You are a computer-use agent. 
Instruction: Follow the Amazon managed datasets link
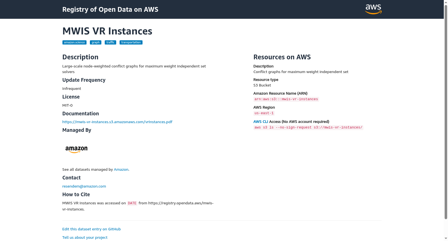pyautogui.click(x=121, y=170)
